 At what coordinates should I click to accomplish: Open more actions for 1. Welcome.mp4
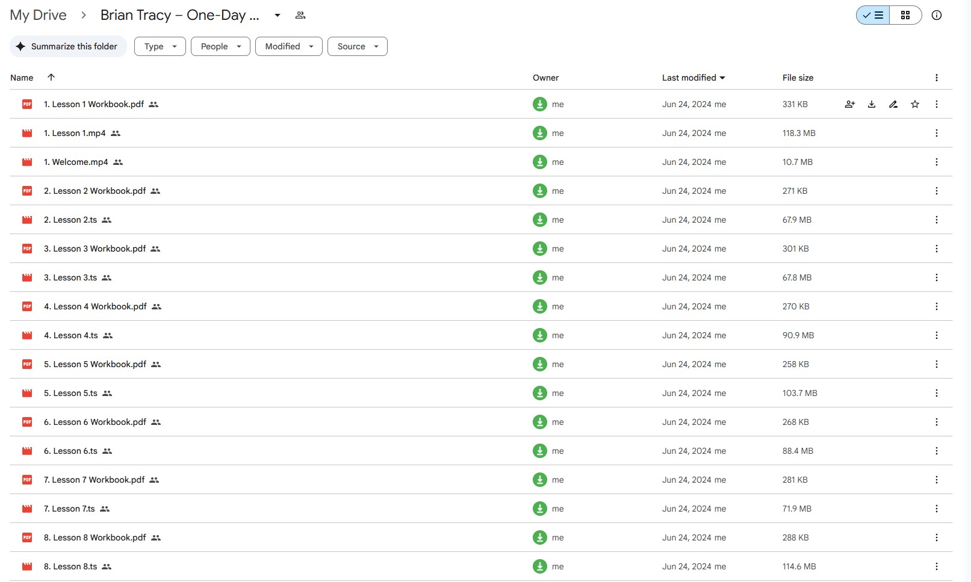point(936,162)
